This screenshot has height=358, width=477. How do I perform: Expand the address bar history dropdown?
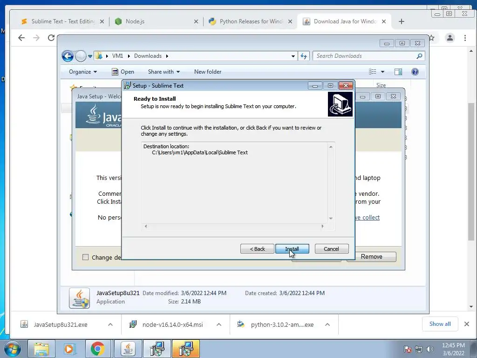click(293, 56)
